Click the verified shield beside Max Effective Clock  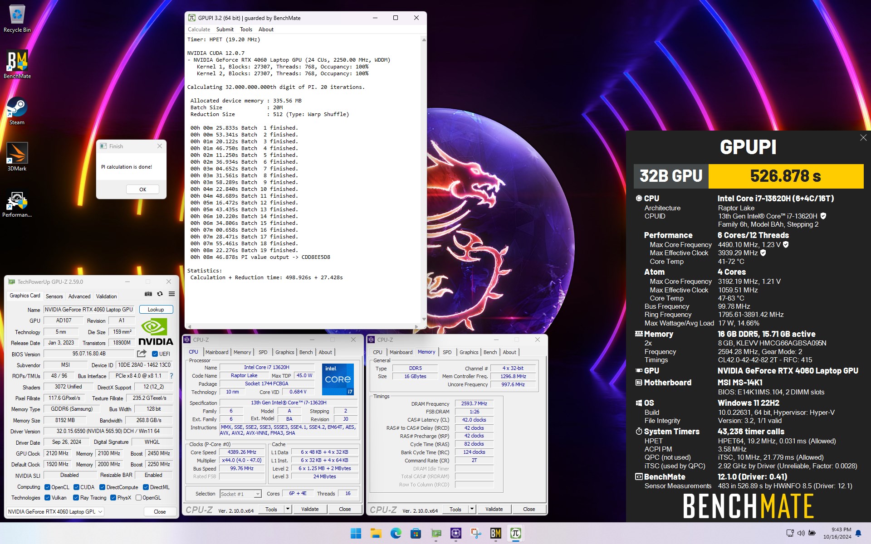coord(763,253)
